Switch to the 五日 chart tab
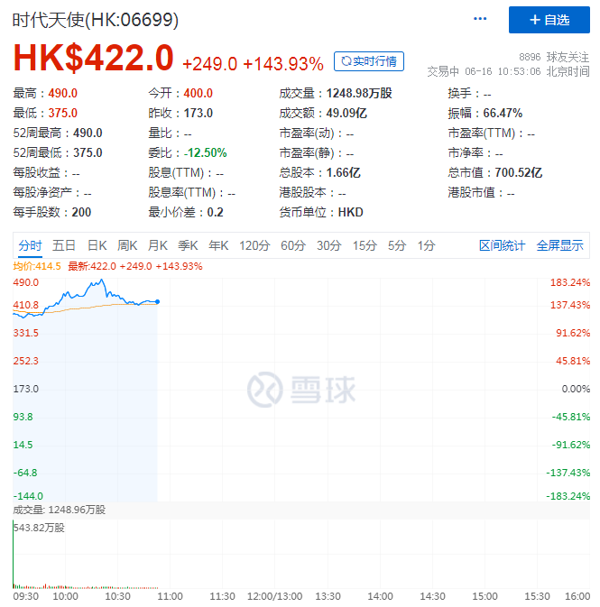The width and height of the screenshot is (600, 607). (x=64, y=245)
